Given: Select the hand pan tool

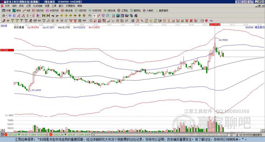Looking at the screenshot, I should pos(90,16).
